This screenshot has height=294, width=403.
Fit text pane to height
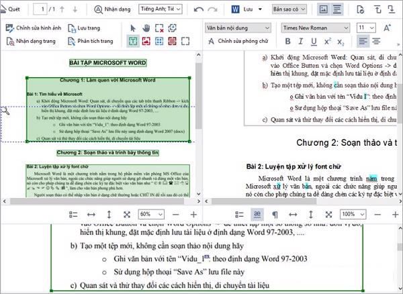click(311, 214)
